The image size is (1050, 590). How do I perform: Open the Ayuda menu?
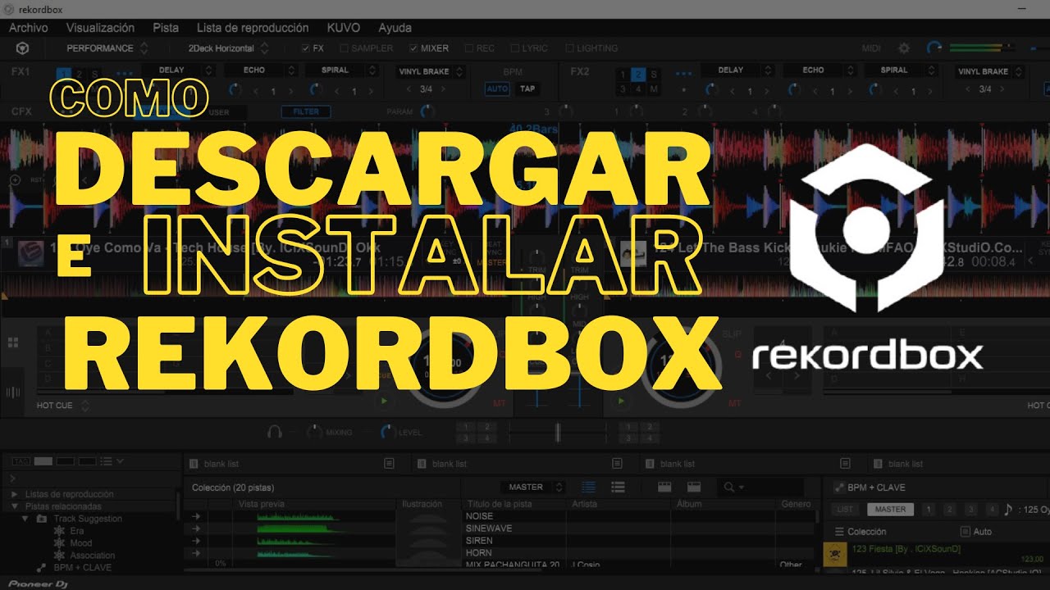[x=395, y=28]
